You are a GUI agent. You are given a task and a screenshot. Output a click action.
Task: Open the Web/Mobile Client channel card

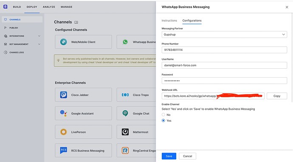(x=83, y=42)
